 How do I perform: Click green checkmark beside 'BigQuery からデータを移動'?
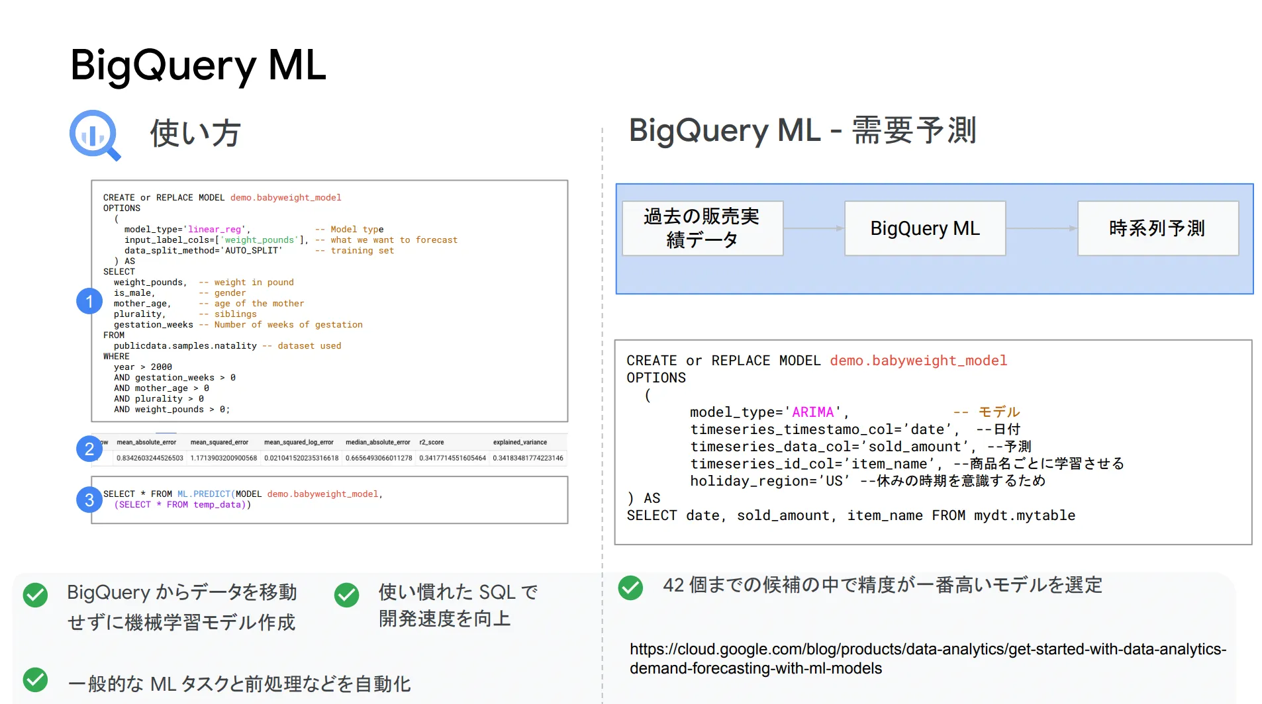[x=35, y=594]
